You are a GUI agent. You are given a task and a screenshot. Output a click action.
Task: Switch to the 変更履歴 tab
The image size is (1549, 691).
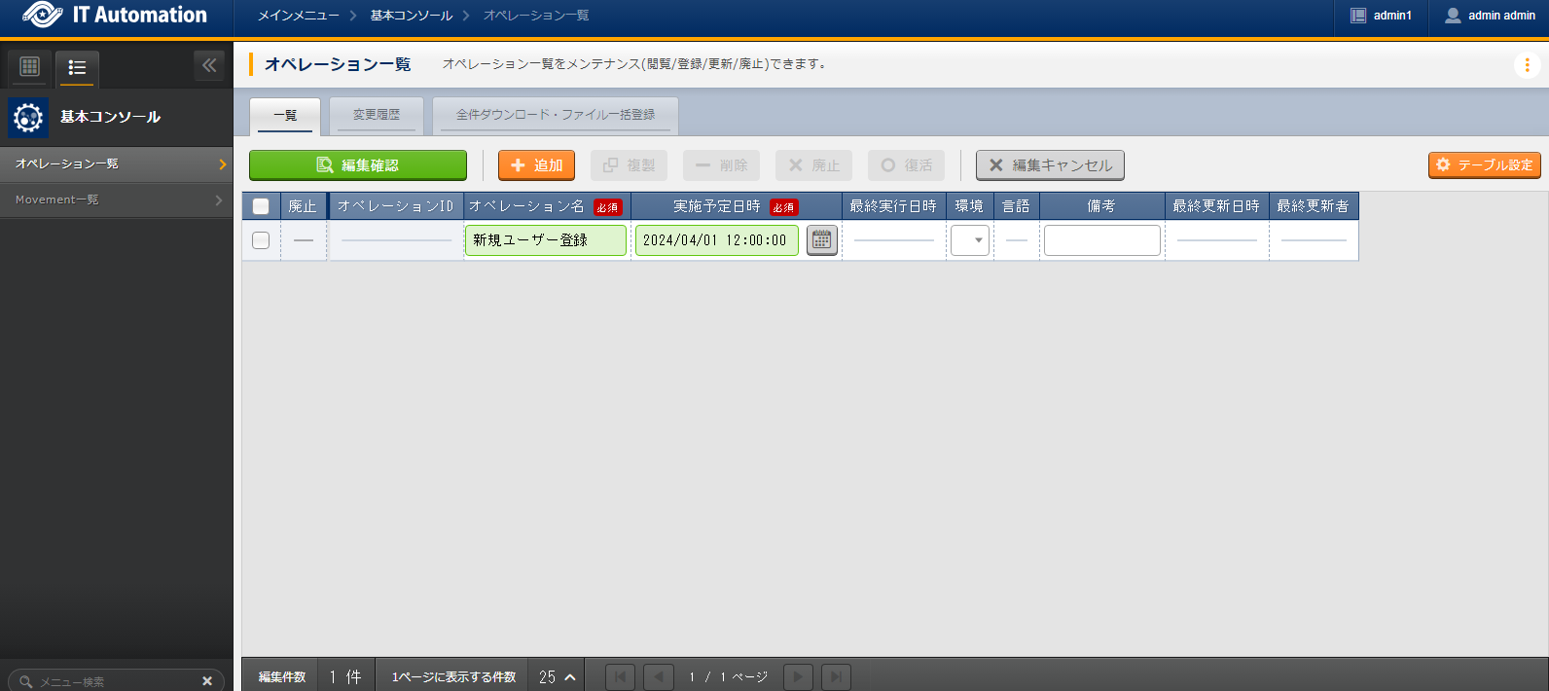point(377,115)
